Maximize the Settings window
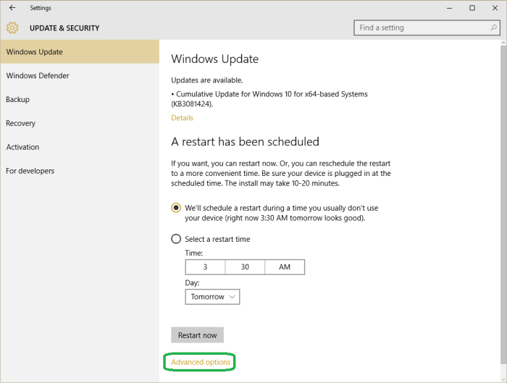 pyautogui.click(x=472, y=8)
